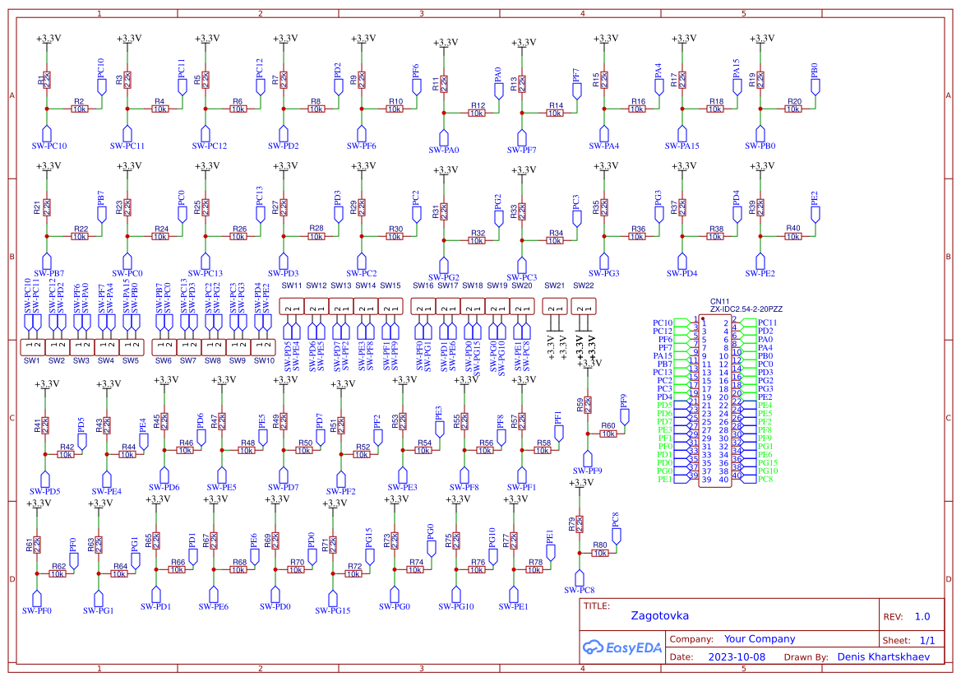961x682 pixels.
Task: Click the SW-PC8 net port below R79
Action: (580, 578)
